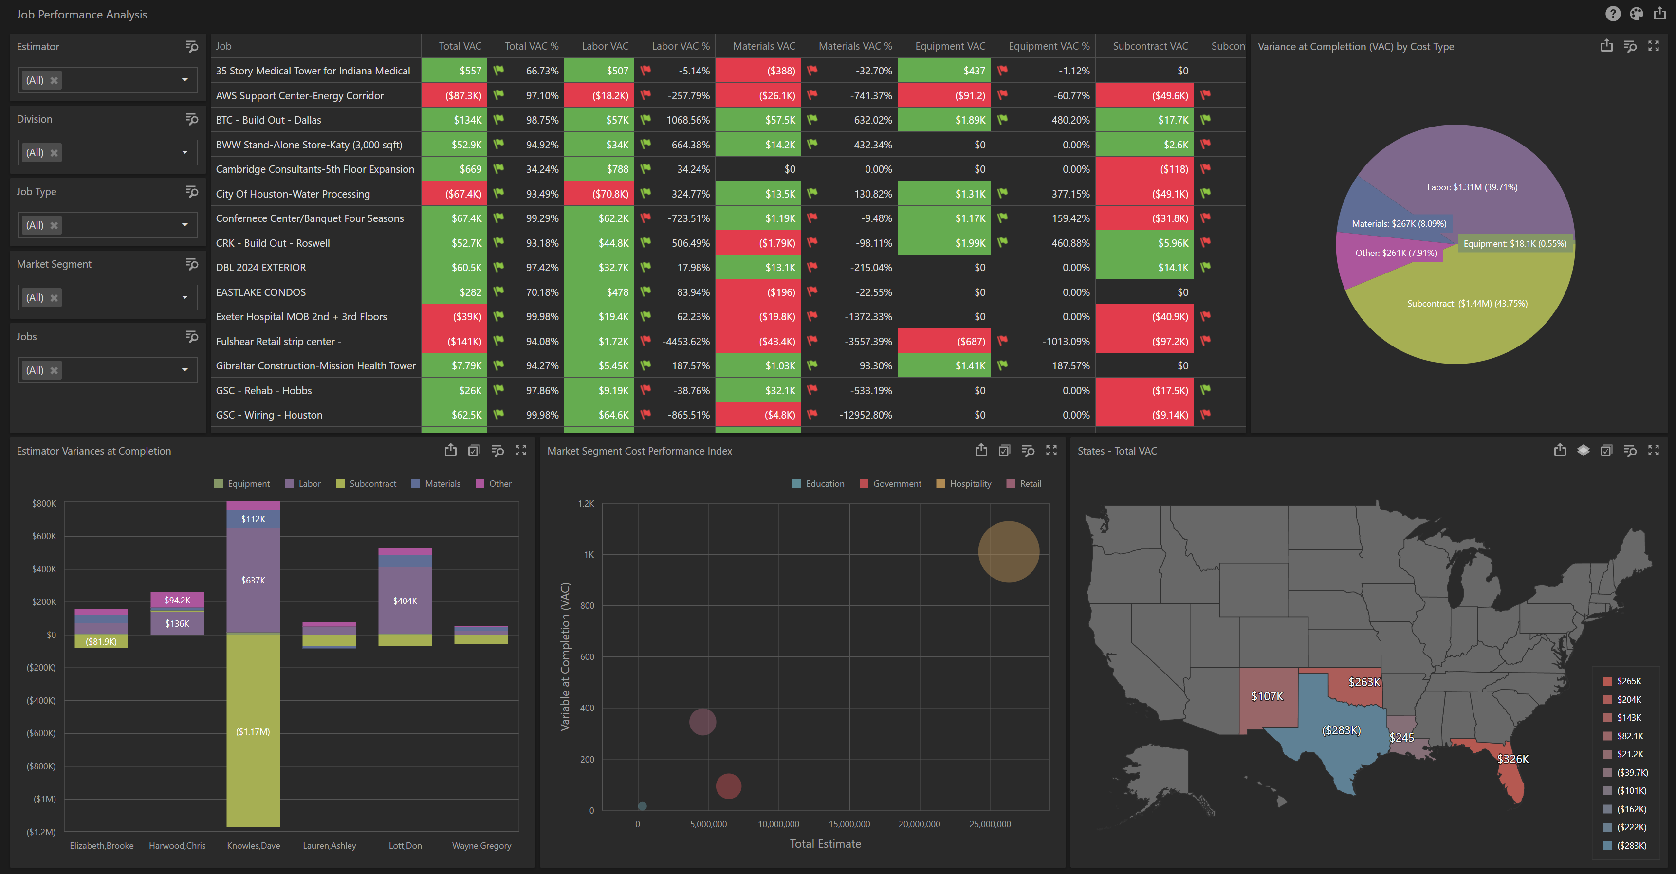Remove the (All) tag from Division filter
The height and width of the screenshot is (874, 1676).
click(x=54, y=153)
